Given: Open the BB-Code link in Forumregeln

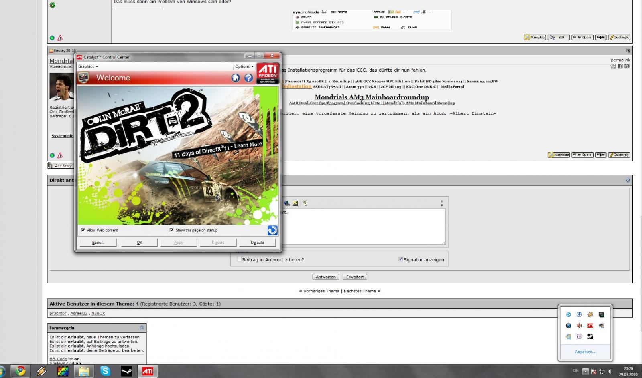Looking at the screenshot, I should coord(58,359).
